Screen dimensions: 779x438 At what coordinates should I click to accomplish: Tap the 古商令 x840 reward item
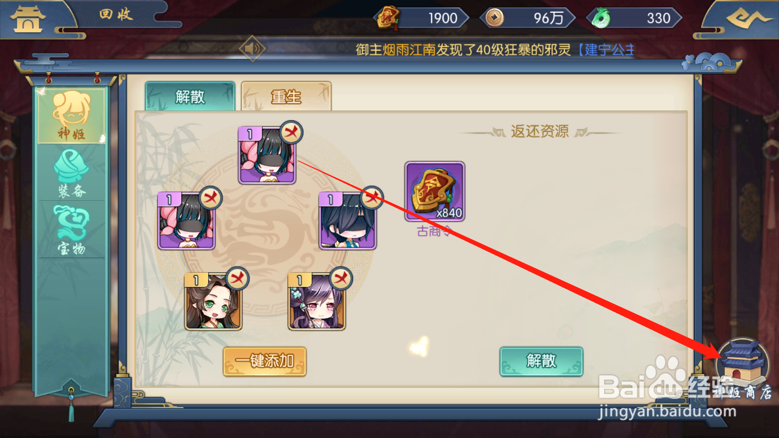click(x=435, y=192)
